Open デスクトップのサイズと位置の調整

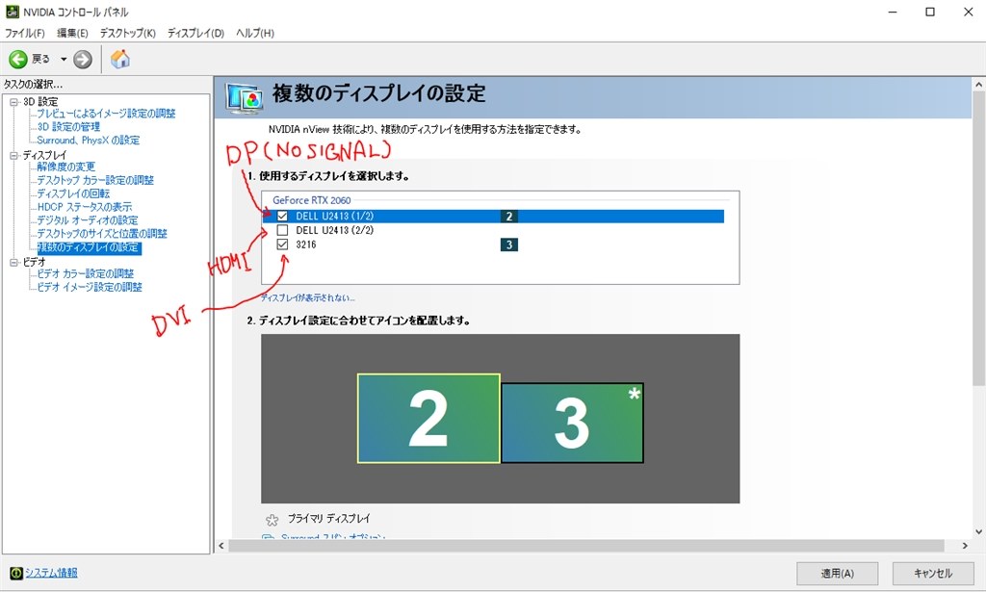pyautogui.click(x=102, y=233)
